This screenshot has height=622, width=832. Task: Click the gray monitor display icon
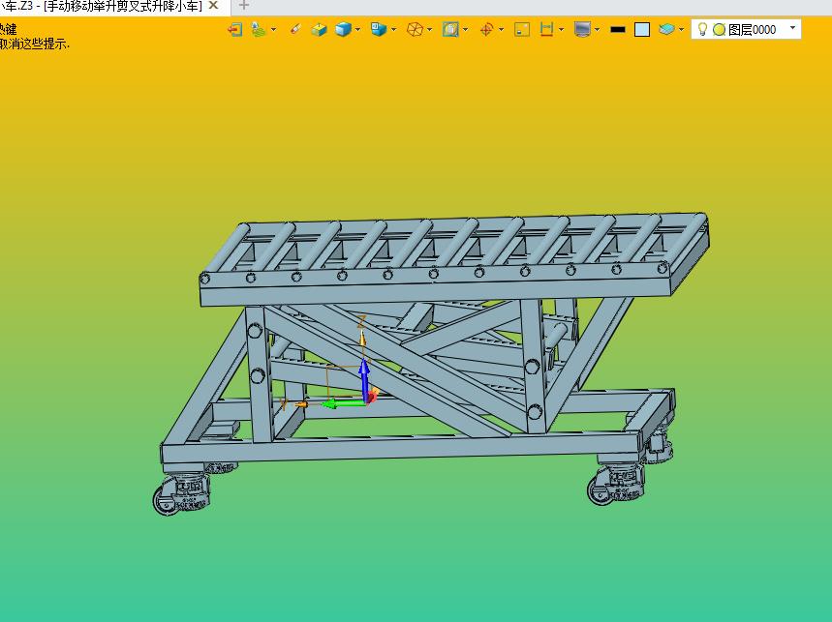pyautogui.click(x=583, y=29)
